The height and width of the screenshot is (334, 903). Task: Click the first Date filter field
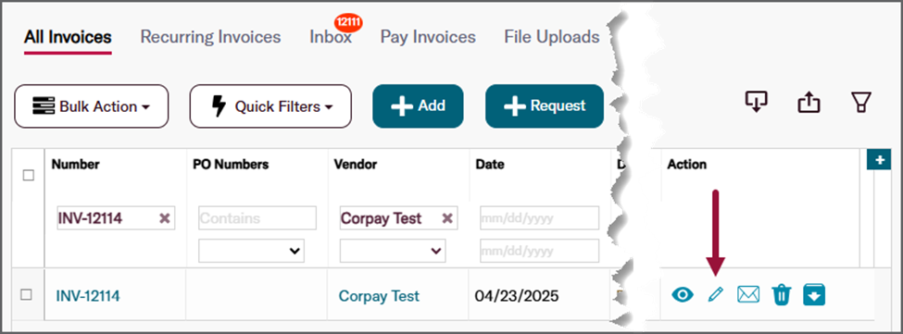click(x=540, y=218)
